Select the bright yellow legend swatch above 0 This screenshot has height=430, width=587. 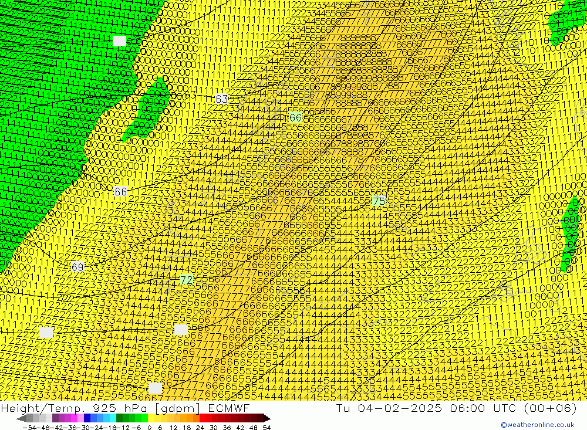pos(151,418)
